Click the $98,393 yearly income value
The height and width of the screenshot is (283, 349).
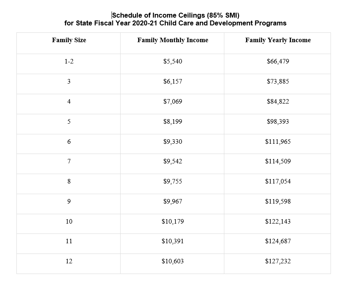(x=278, y=122)
